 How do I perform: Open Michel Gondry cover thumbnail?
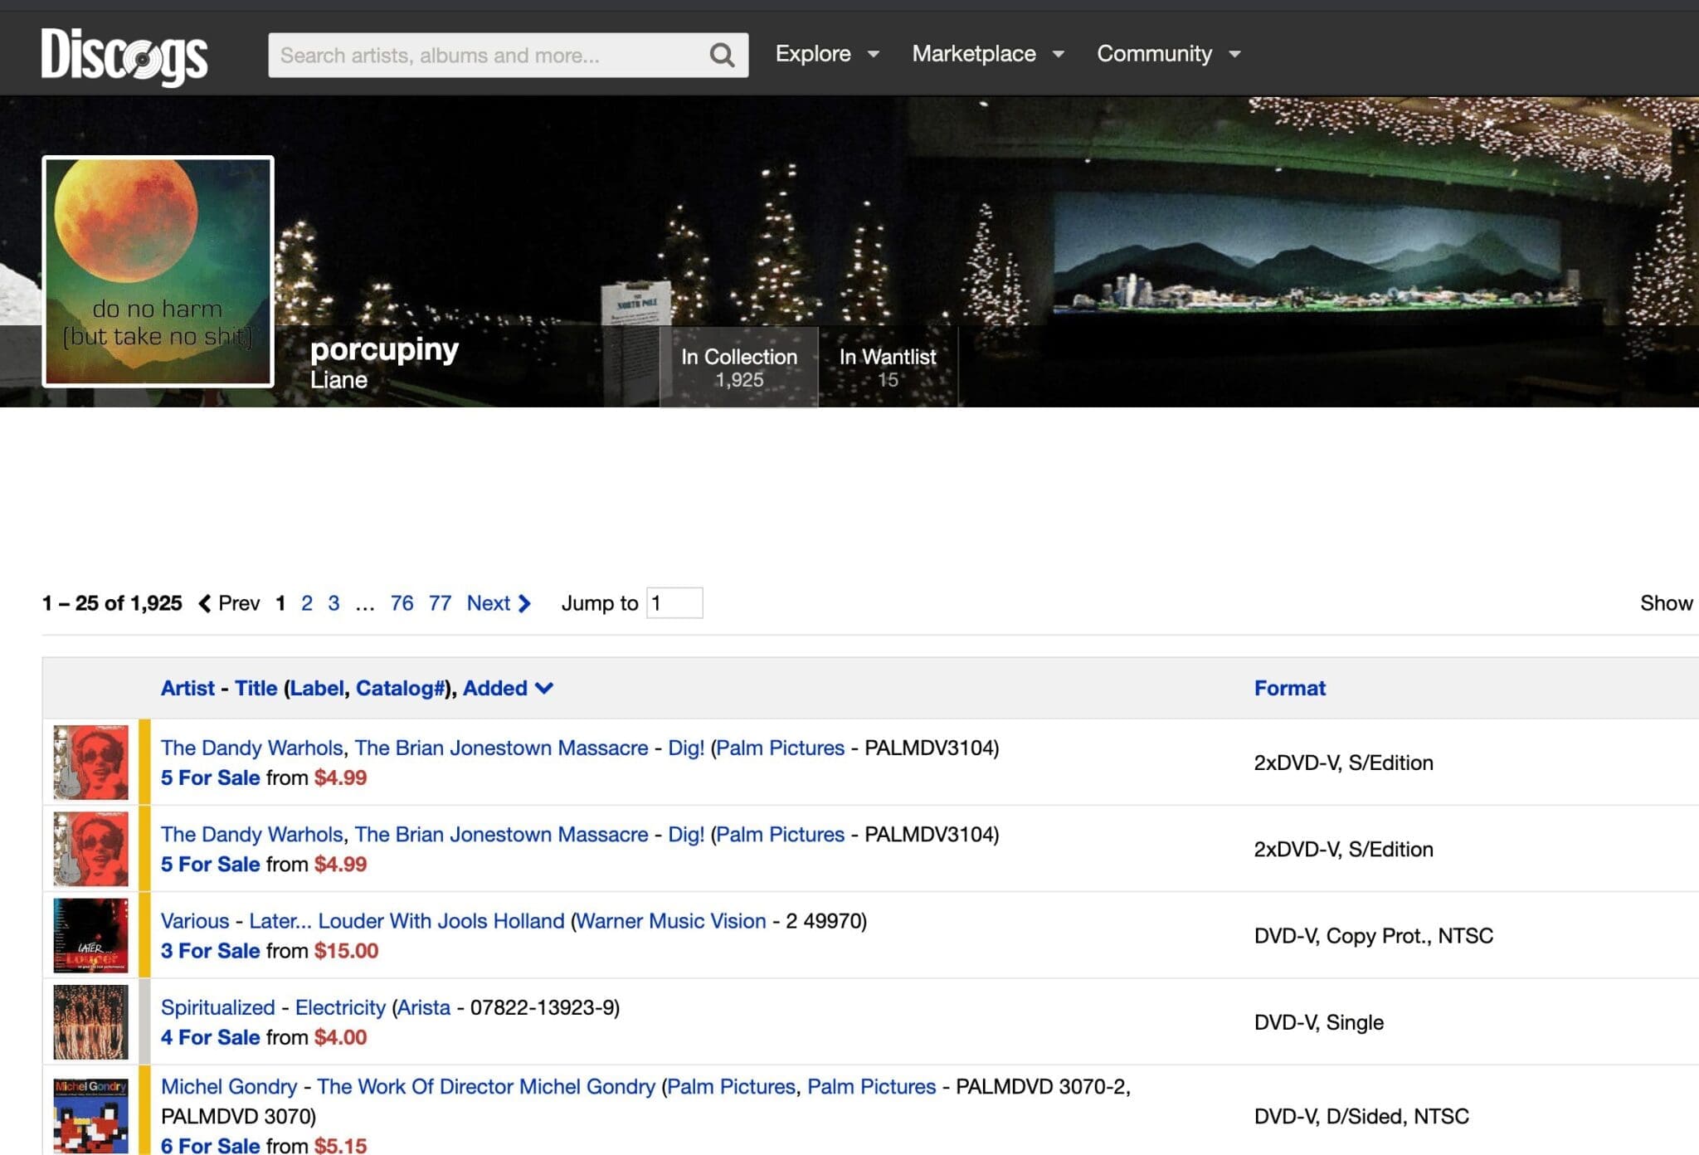(x=91, y=1116)
